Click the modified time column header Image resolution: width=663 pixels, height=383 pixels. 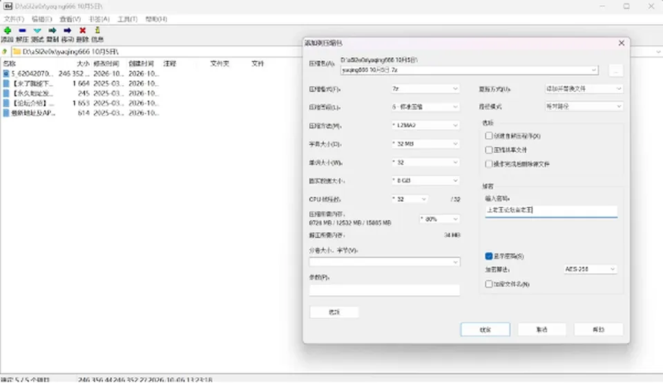[x=106, y=64]
